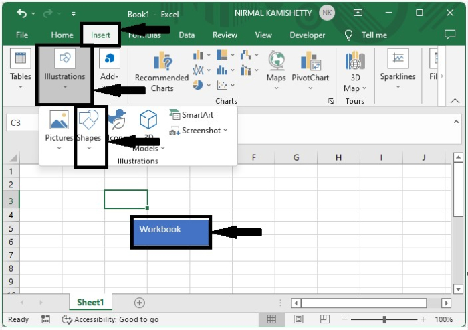468x330 pixels.
Task: Click the vertical scrollbar up arrow
Action: [458, 157]
